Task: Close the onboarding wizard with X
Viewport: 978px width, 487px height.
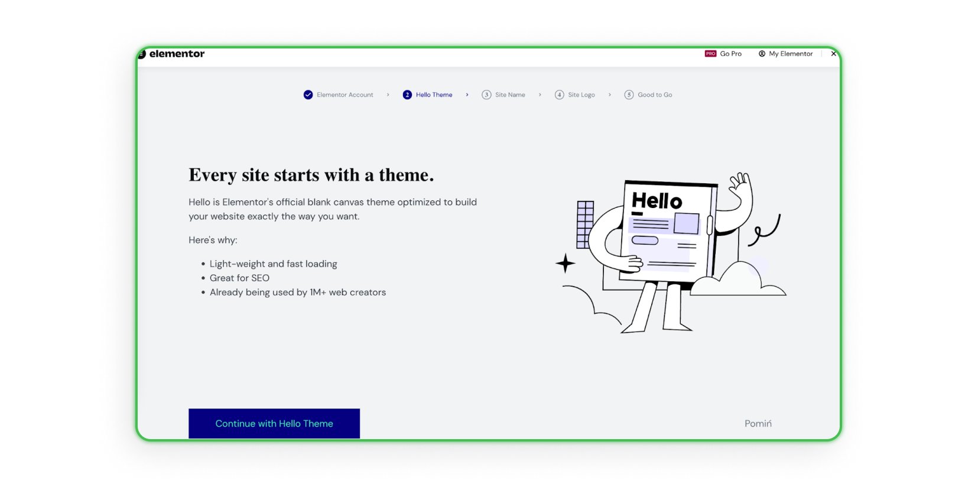Action: (833, 54)
